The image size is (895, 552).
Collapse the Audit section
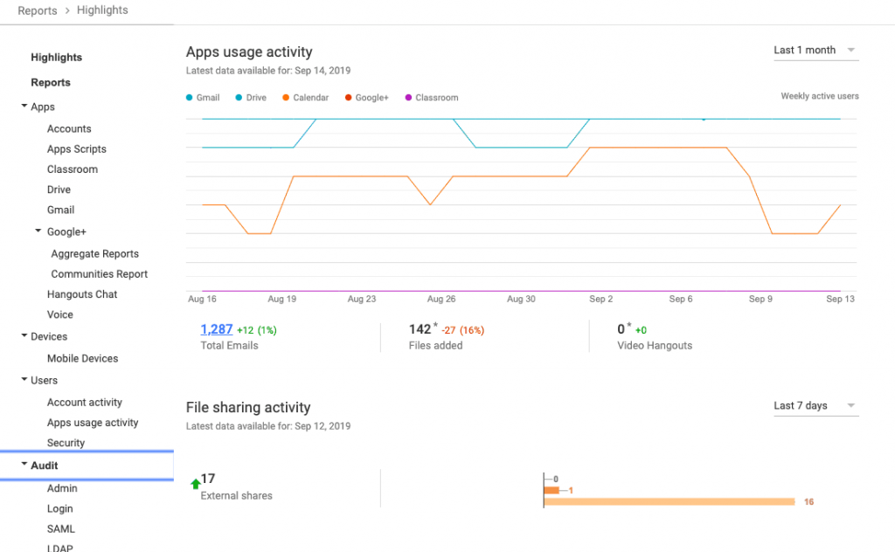(24, 466)
